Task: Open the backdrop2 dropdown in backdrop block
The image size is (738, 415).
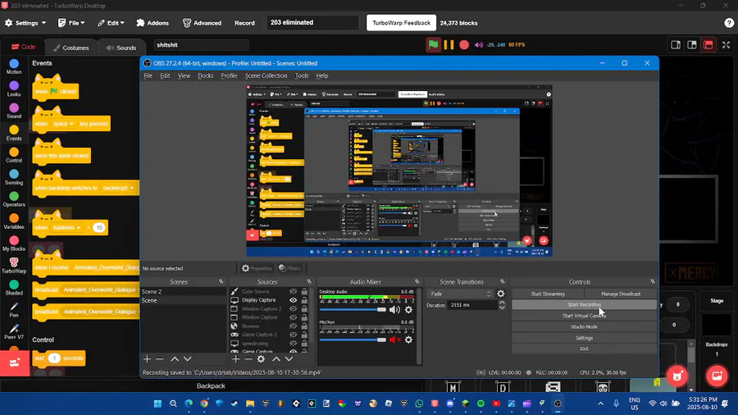Action: click(118, 188)
